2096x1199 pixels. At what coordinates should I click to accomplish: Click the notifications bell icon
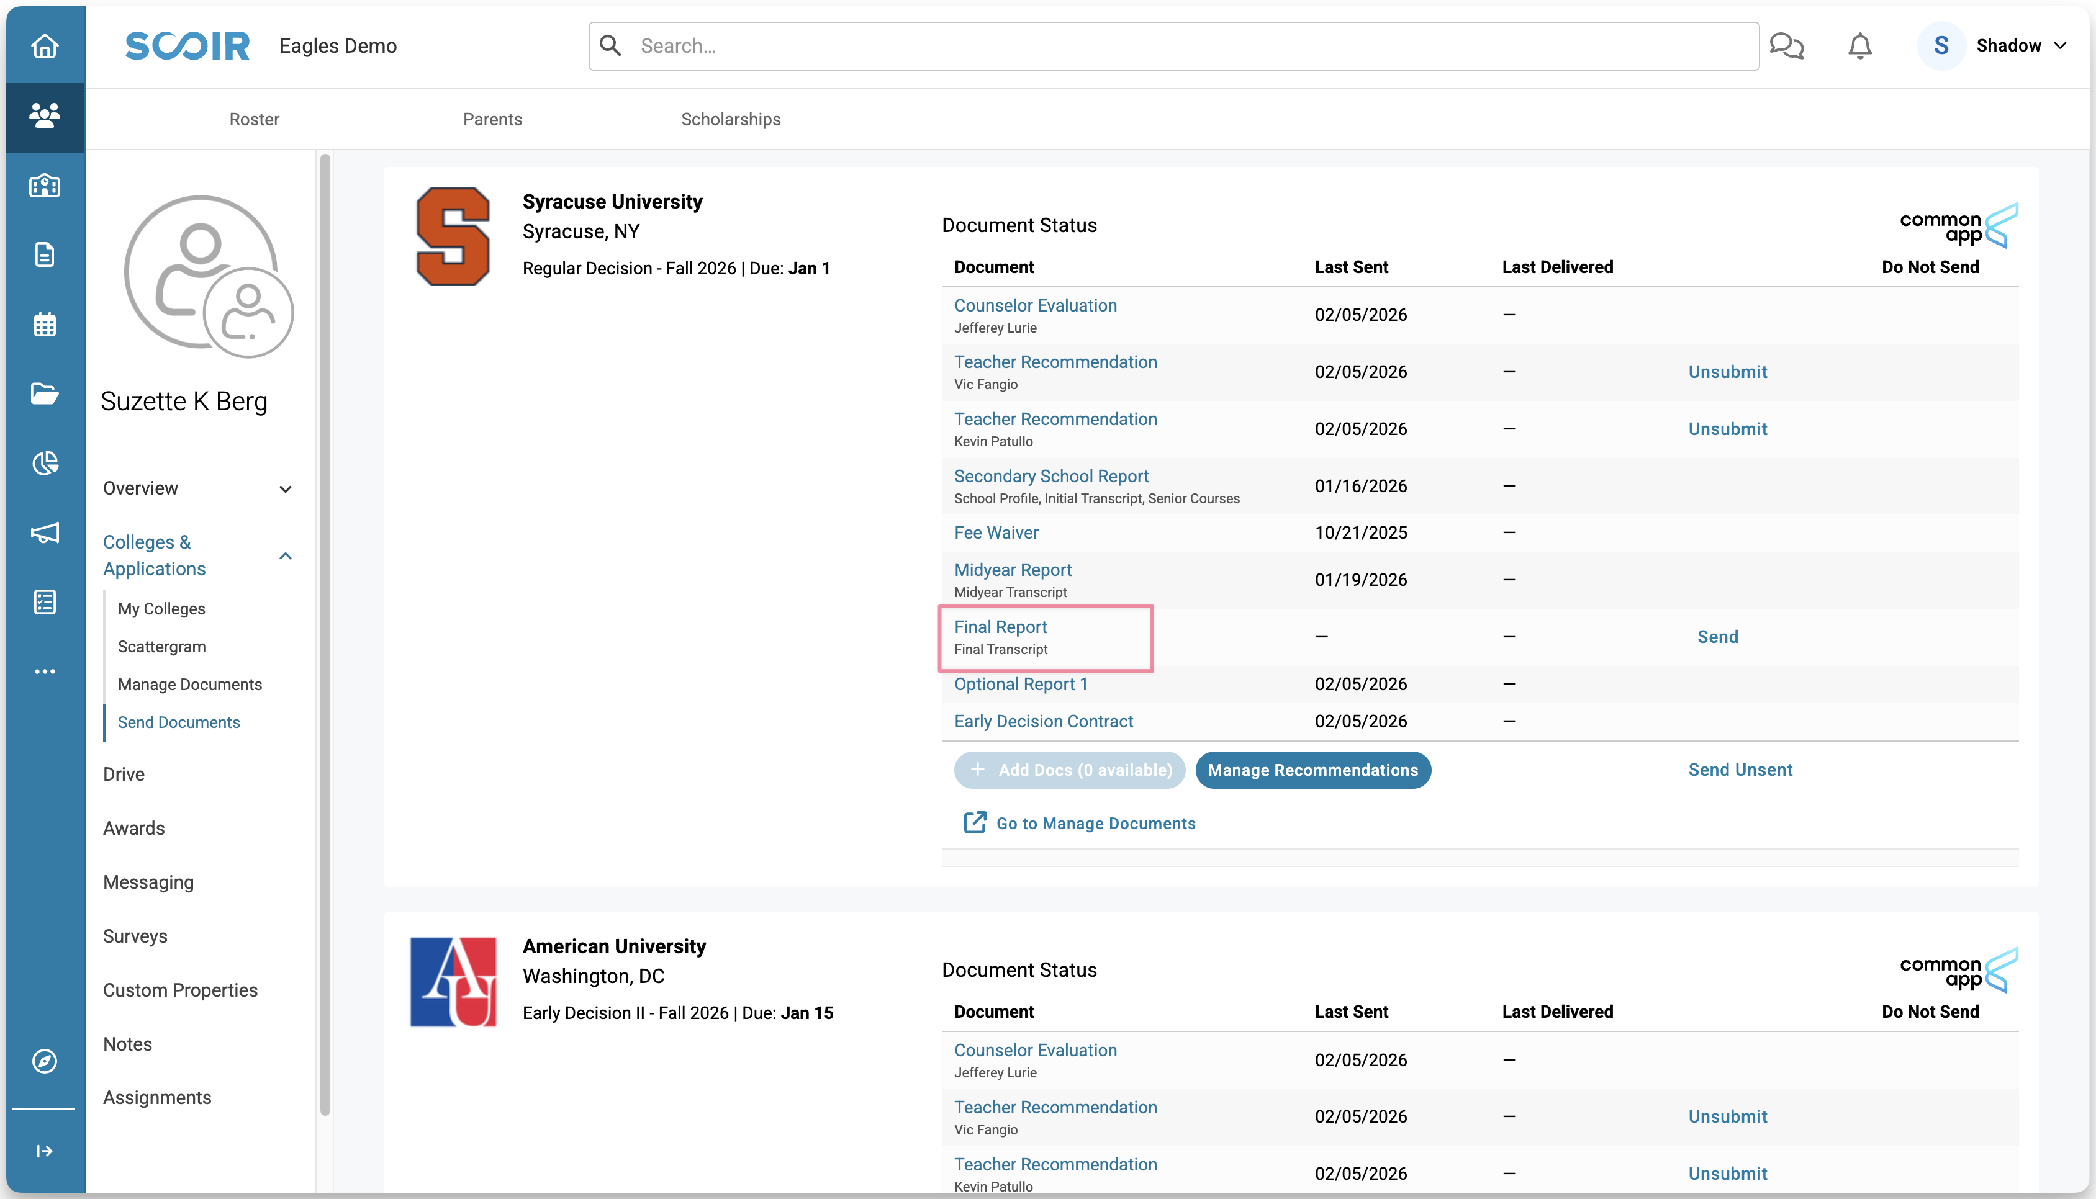click(1859, 46)
